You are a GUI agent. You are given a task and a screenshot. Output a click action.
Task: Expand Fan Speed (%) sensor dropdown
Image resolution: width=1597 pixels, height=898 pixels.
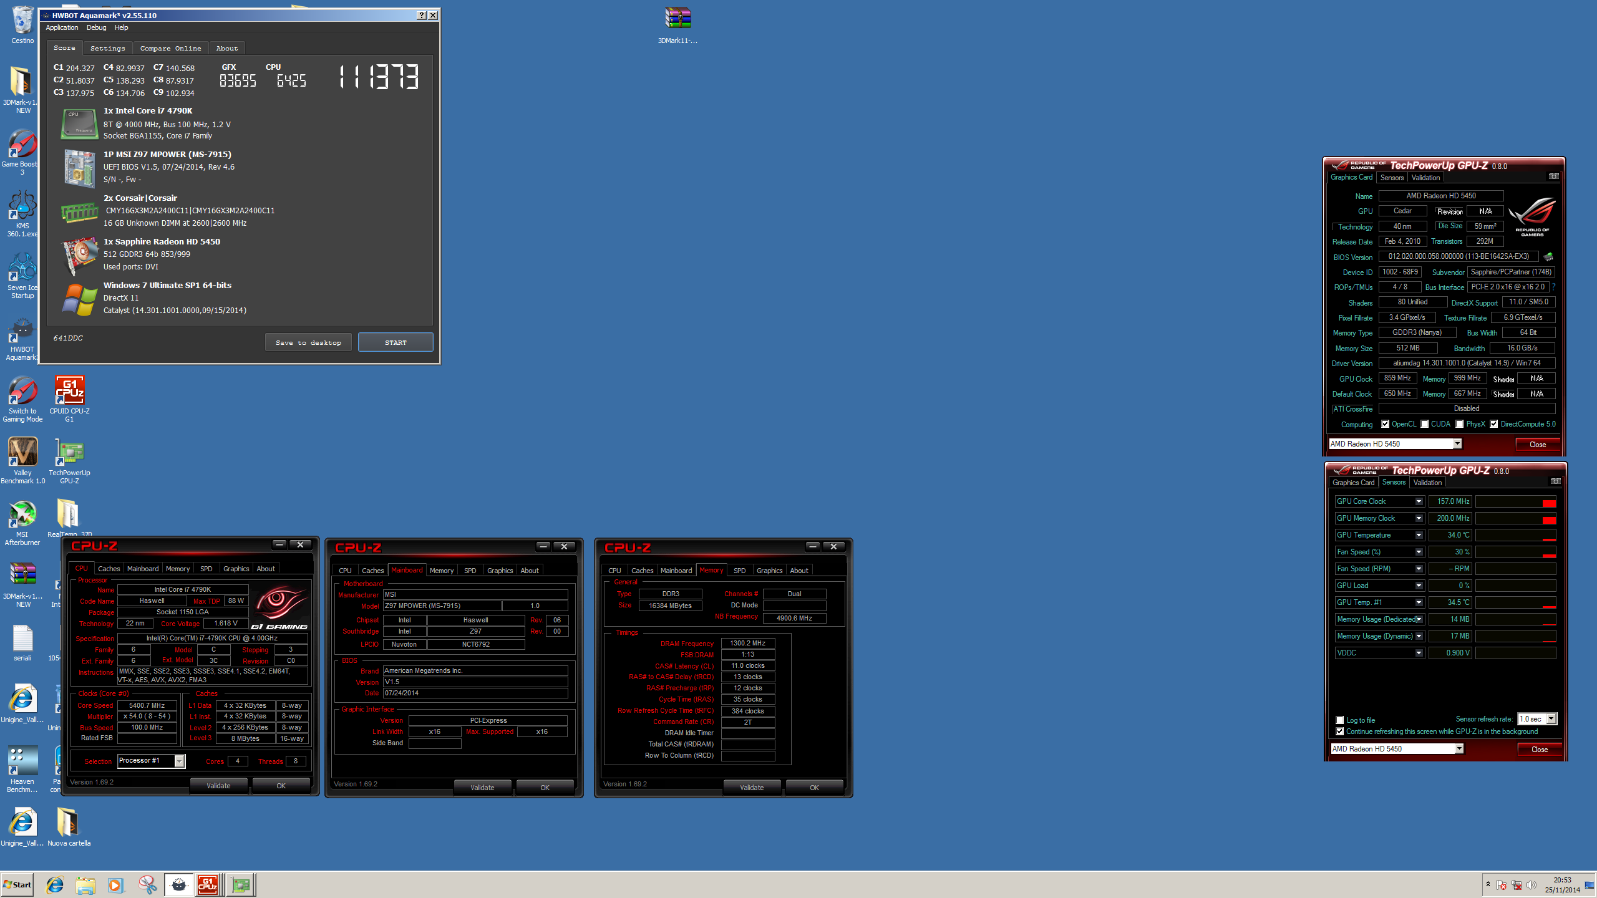point(1419,552)
